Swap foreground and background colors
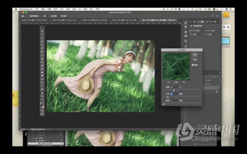Image resolution: width=247 pixels, height=154 pixels. [43, 103]
